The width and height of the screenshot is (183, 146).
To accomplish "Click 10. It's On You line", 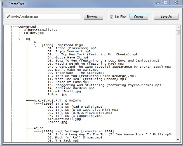I will 91,76.
